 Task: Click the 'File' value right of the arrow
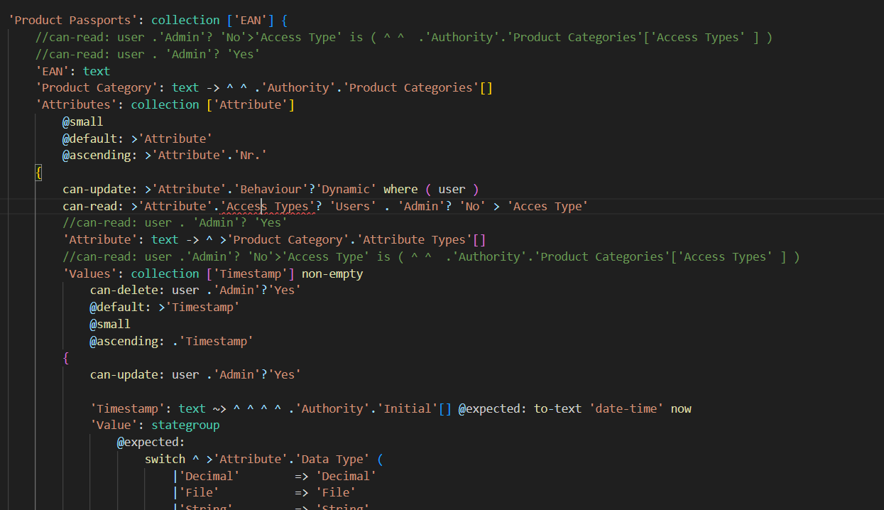click(336, 492)
